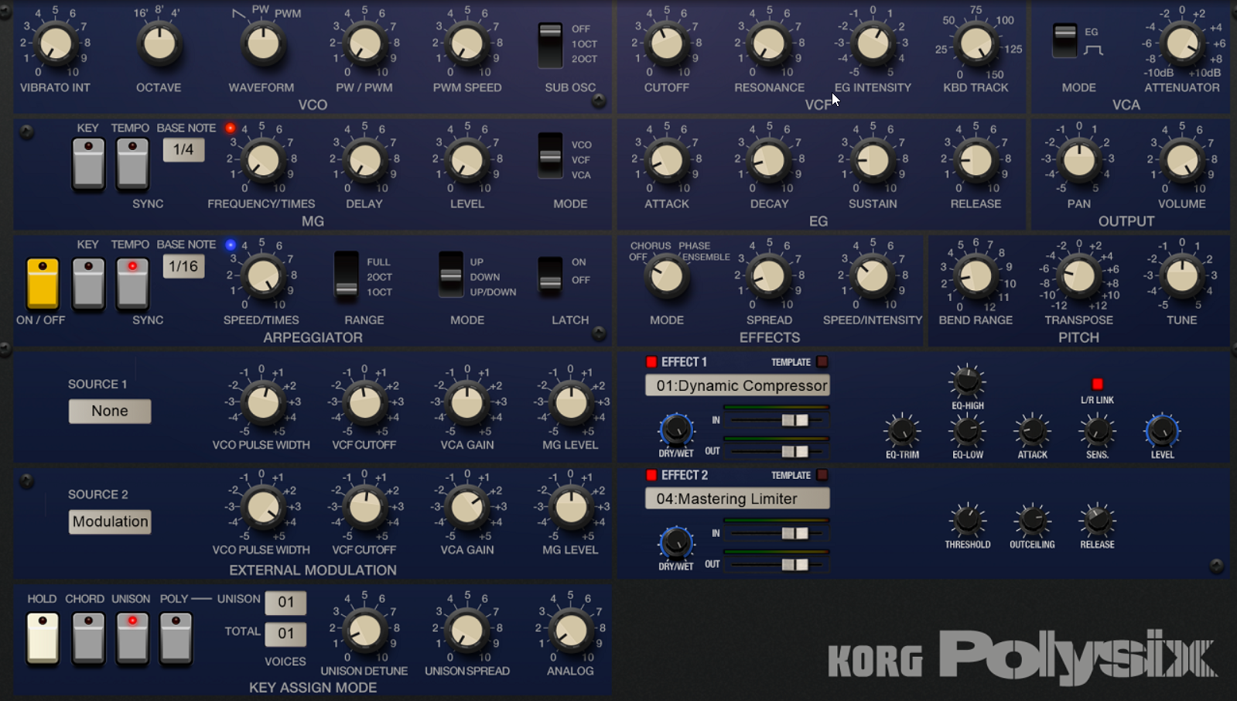Click the Analog knob in Key Assign
Viewport: 1237px width, 701px height.
click(x=571, y=631)
